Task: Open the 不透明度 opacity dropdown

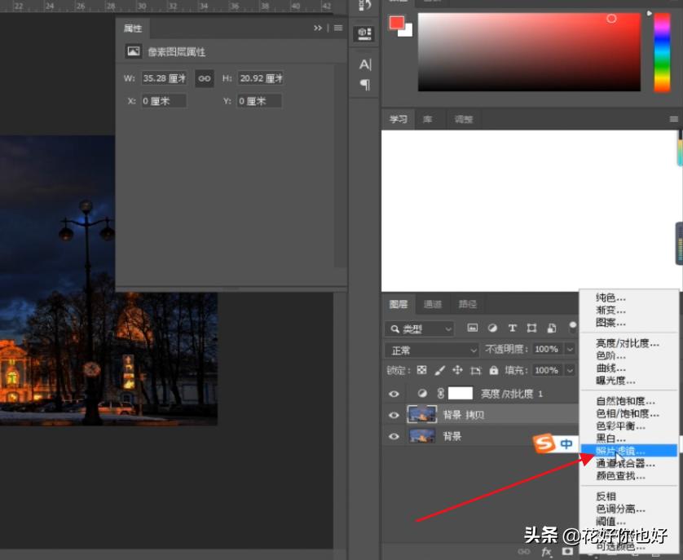Action: (569, 349)
